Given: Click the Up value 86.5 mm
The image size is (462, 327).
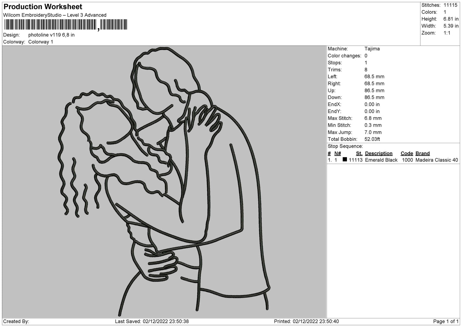Looking at the screenshot, I should tap(374, 91).
